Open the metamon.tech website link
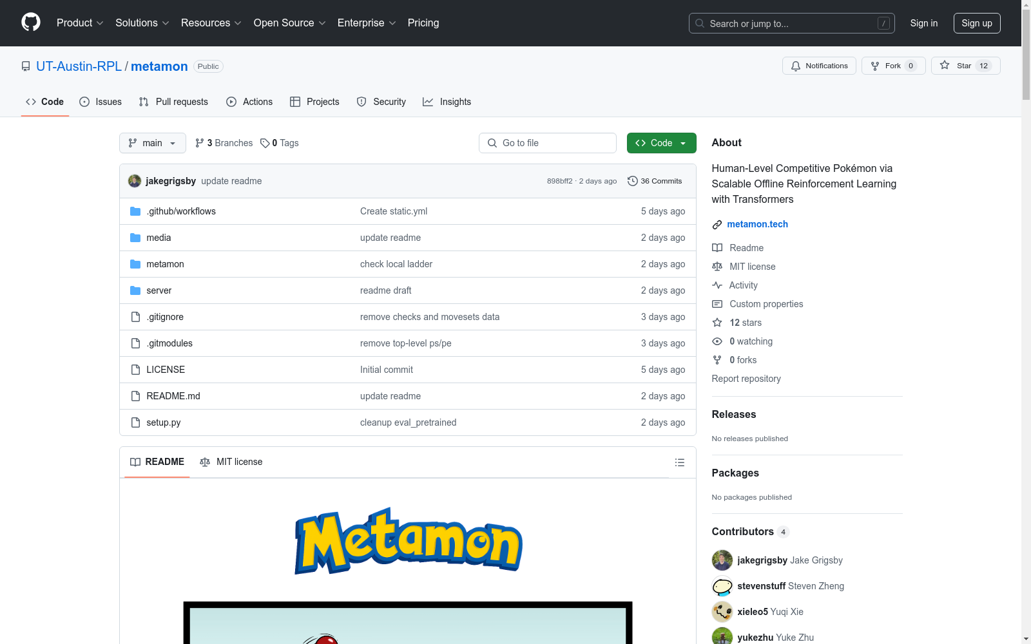The width and height of the screenshot is (1031, 644). 758,224
